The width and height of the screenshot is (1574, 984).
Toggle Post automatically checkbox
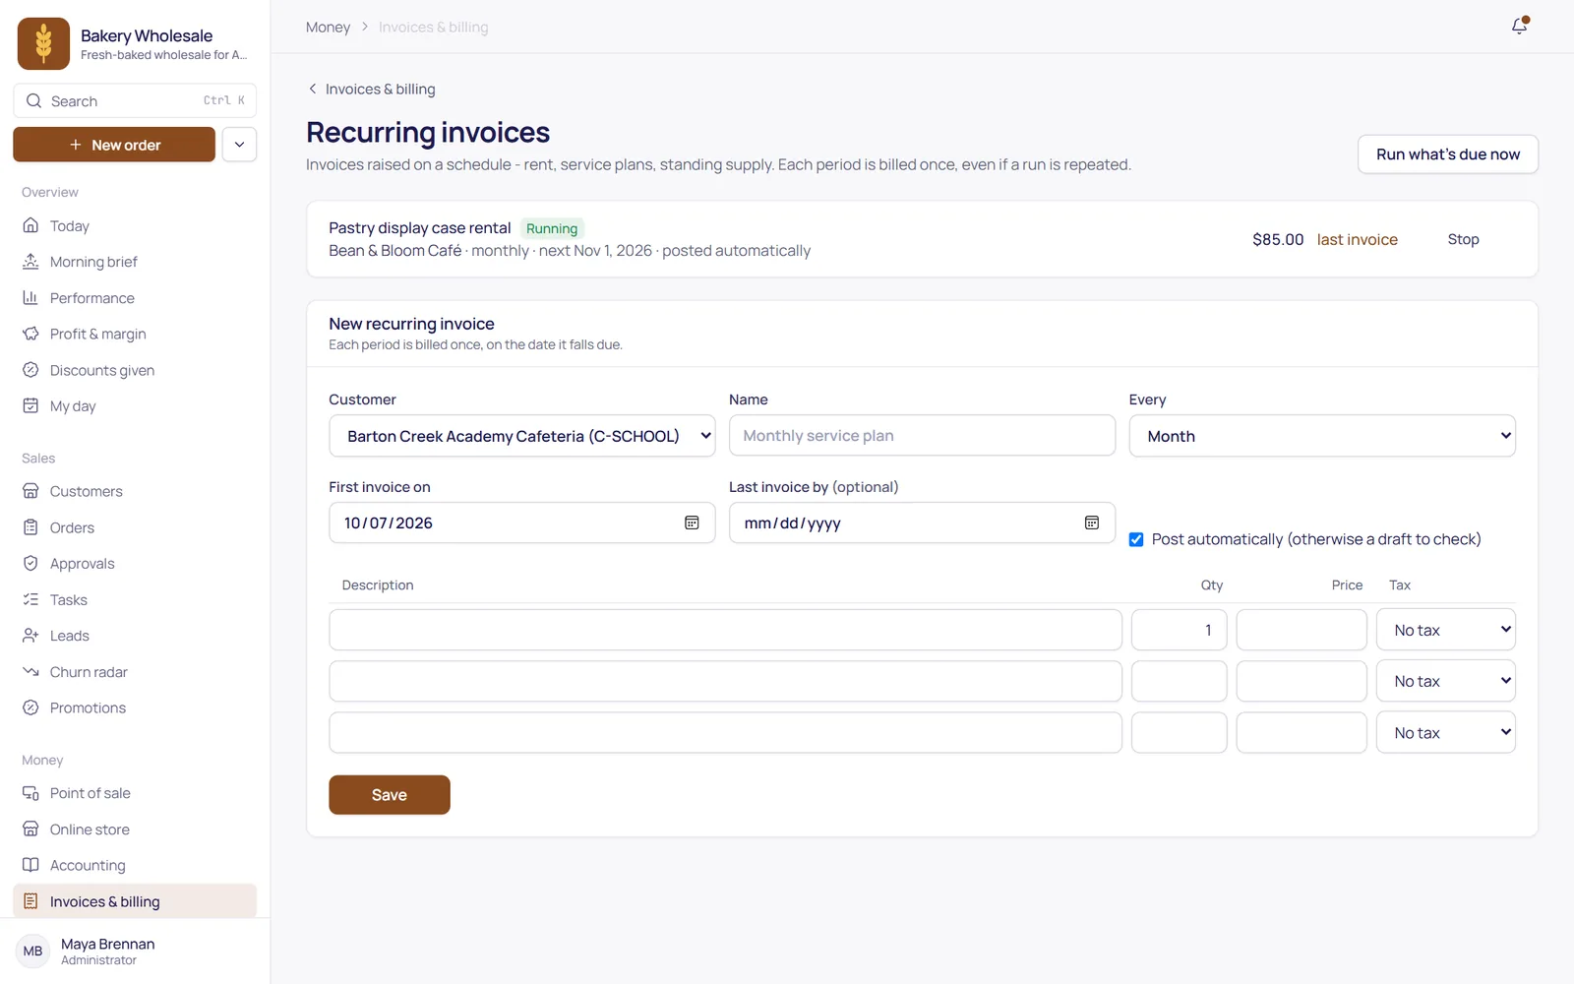(1136, 539)
